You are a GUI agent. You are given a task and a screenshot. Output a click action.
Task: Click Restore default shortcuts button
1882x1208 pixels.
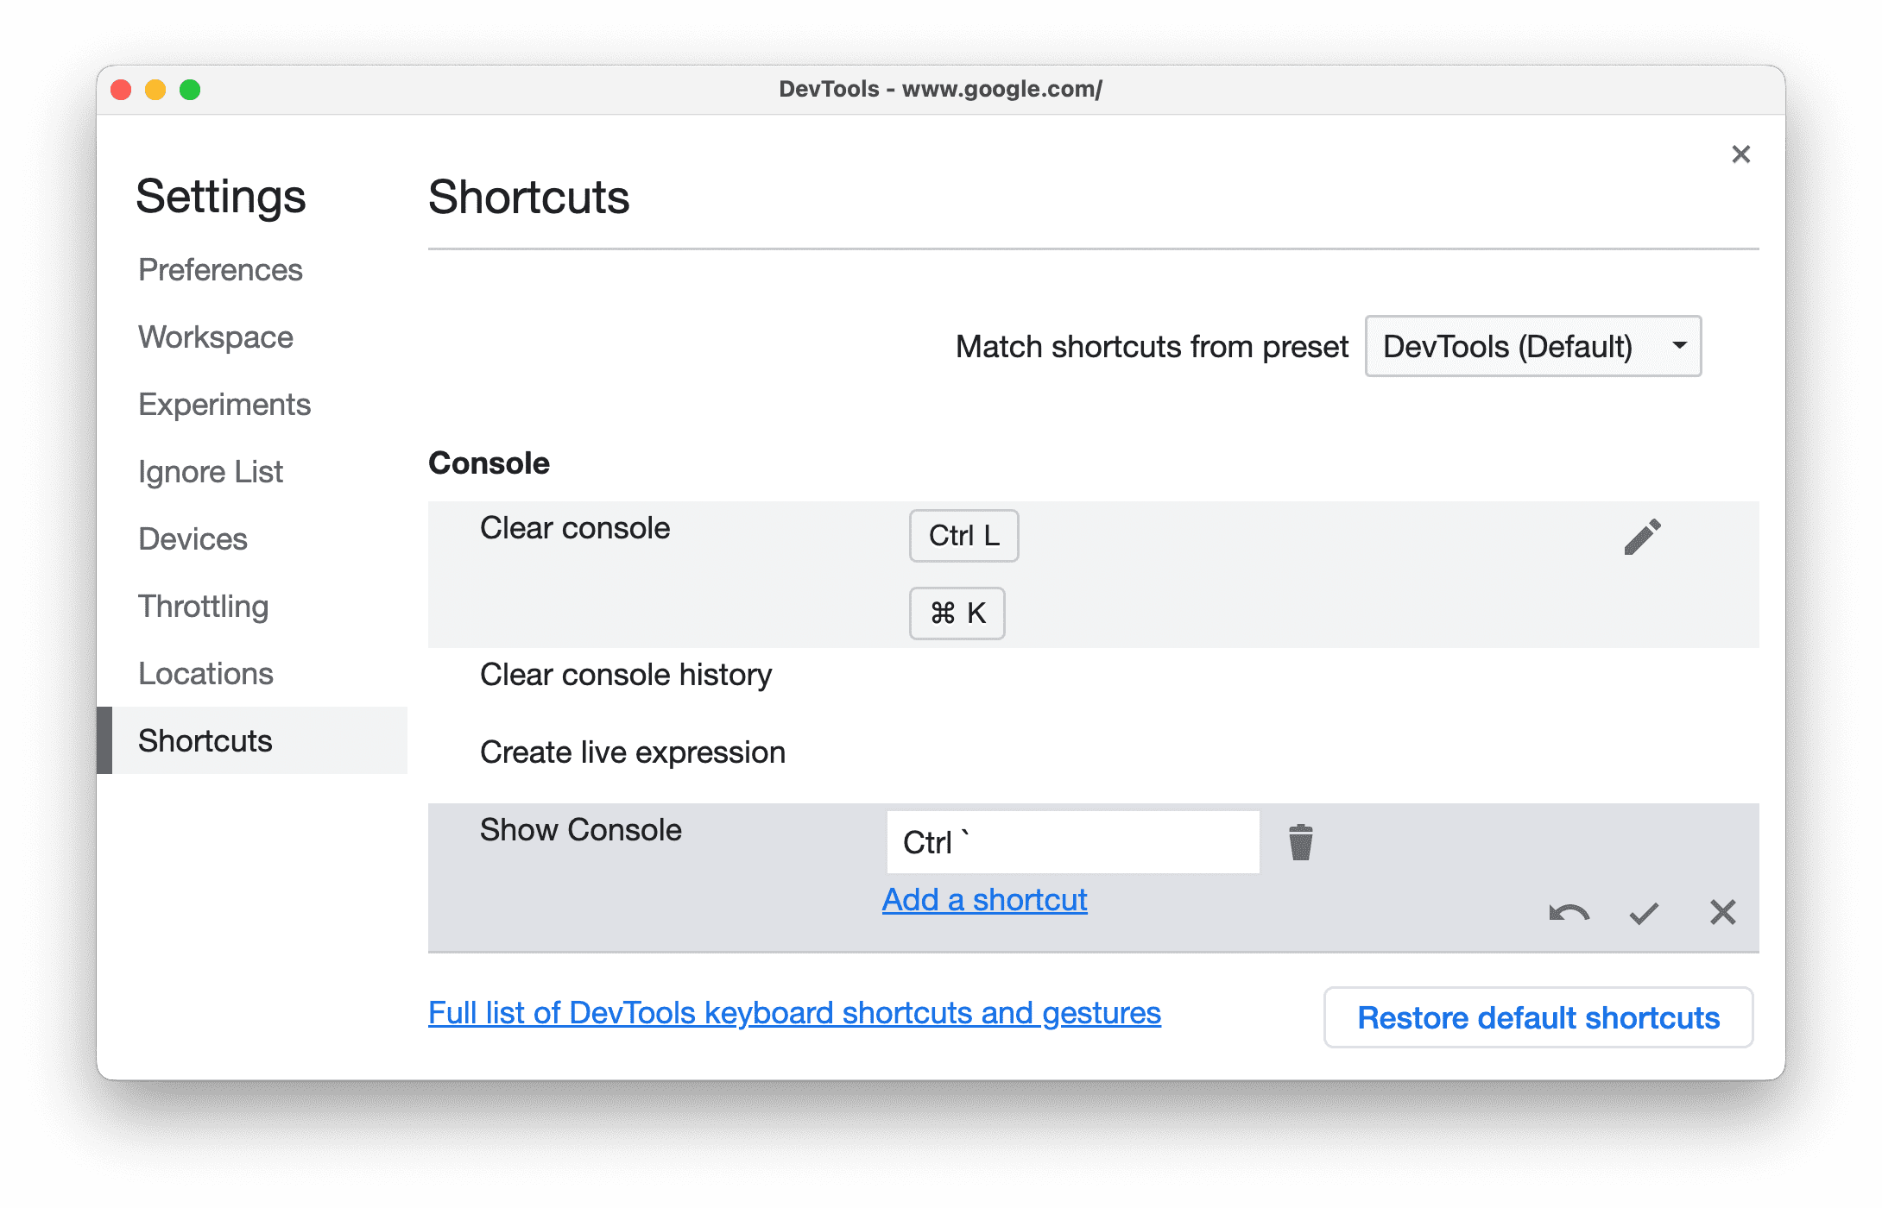point(1538,1016)
